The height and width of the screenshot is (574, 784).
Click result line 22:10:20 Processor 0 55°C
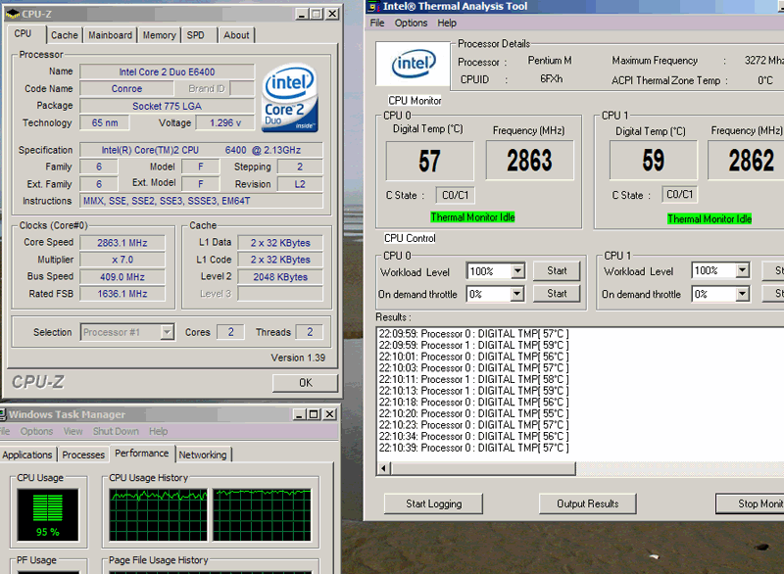(473, 413)
